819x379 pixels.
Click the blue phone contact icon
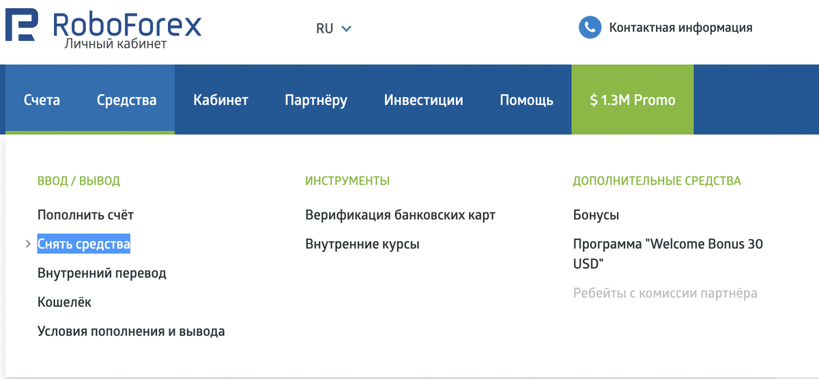[589, 28]
